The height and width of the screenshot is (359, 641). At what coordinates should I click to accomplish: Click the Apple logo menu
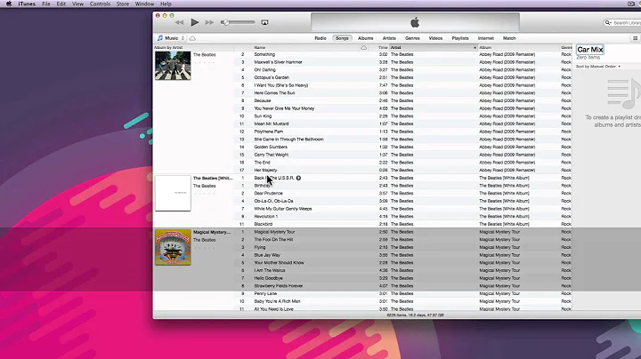9,4
